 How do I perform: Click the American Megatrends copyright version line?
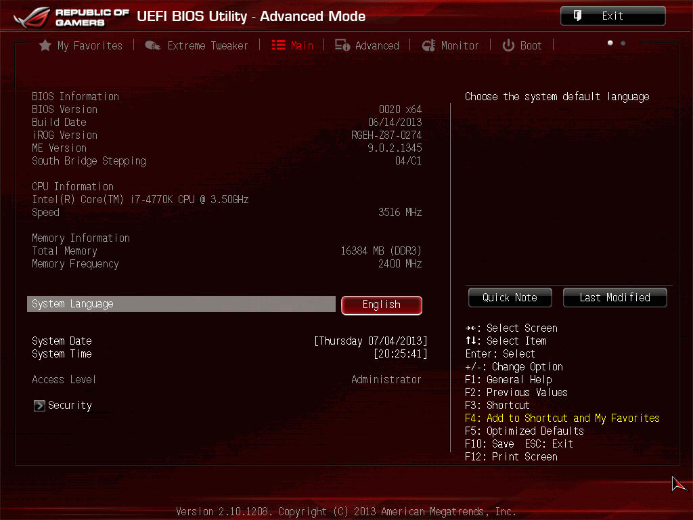346,512
